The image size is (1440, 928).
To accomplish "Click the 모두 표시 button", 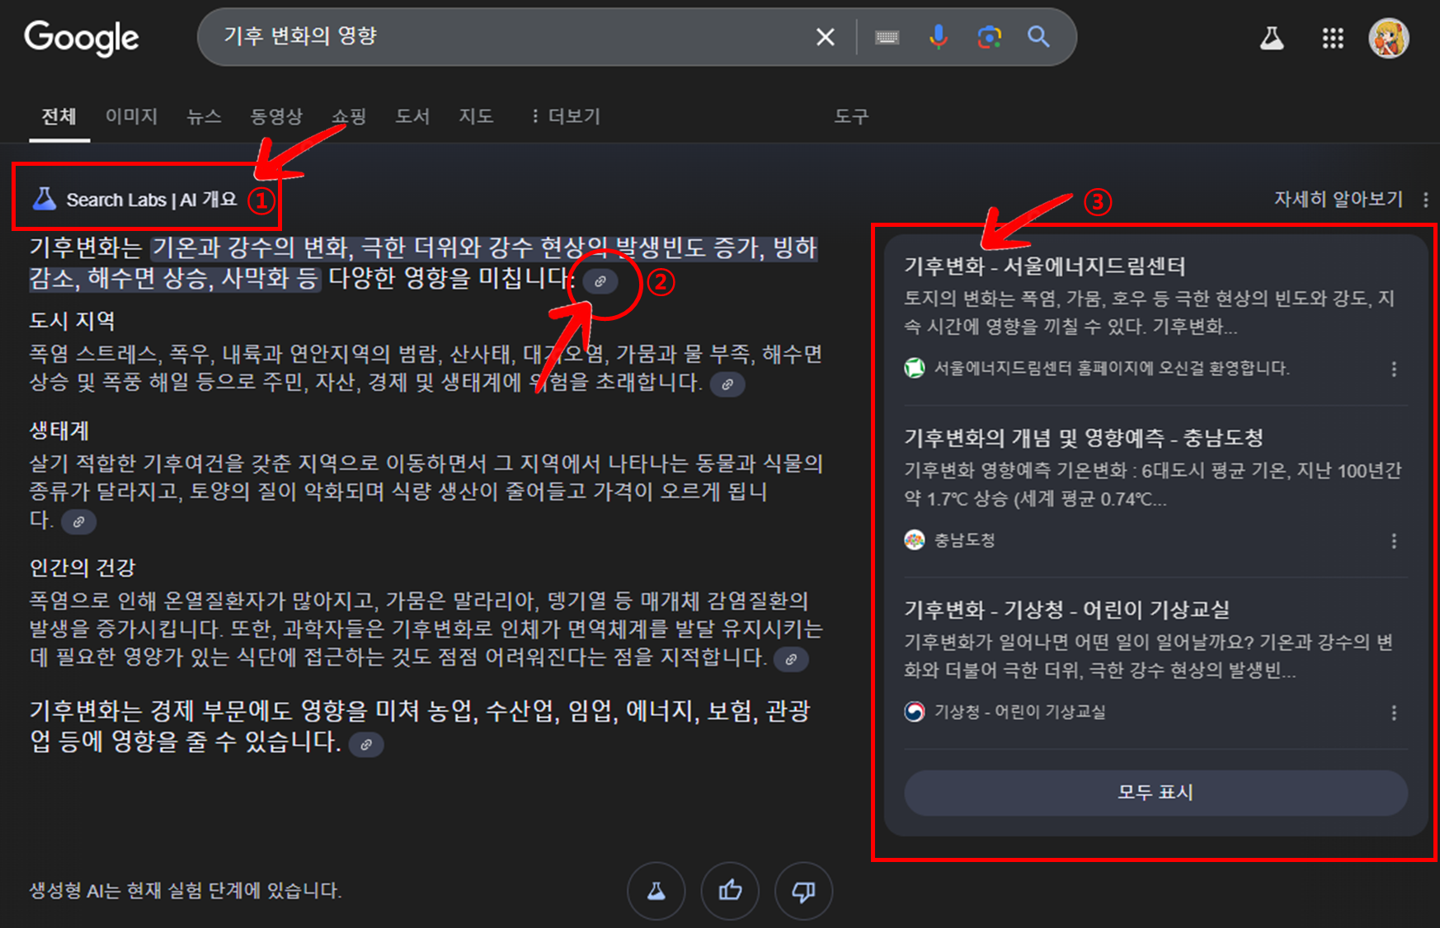I will coord(1155,793).
